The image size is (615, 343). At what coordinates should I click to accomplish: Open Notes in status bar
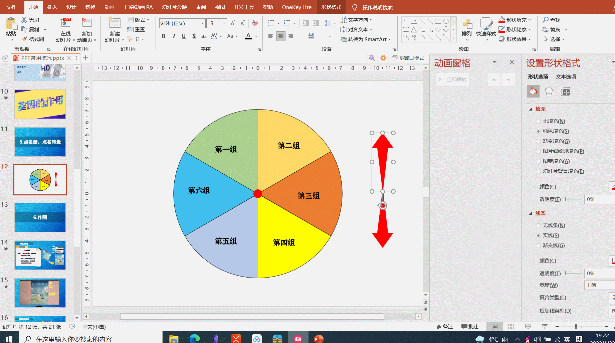pyautogui.click(x=445, y=327)
